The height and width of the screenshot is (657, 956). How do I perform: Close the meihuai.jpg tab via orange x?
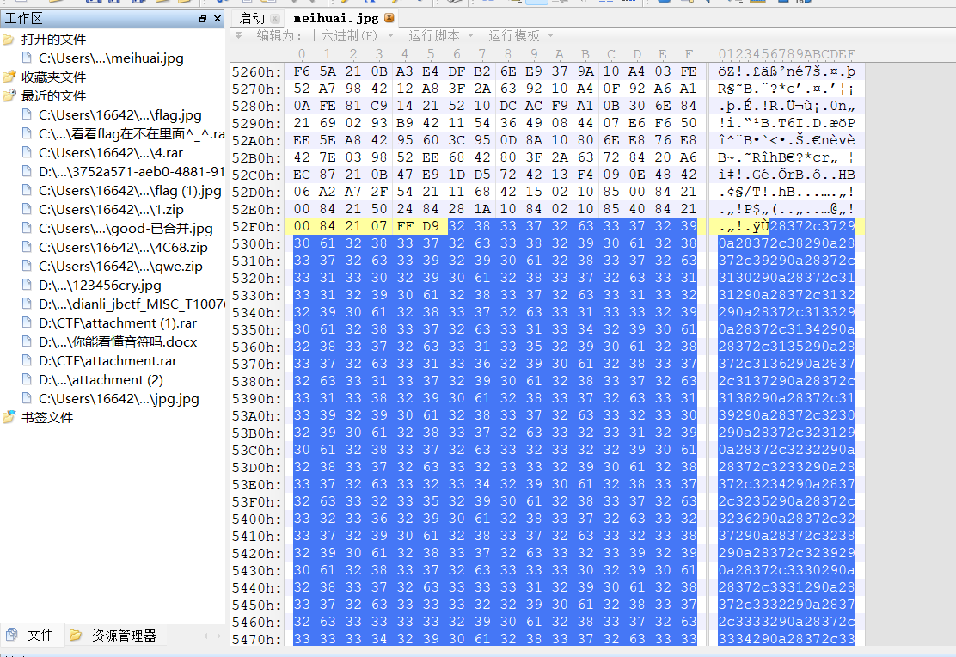[389, 18]
